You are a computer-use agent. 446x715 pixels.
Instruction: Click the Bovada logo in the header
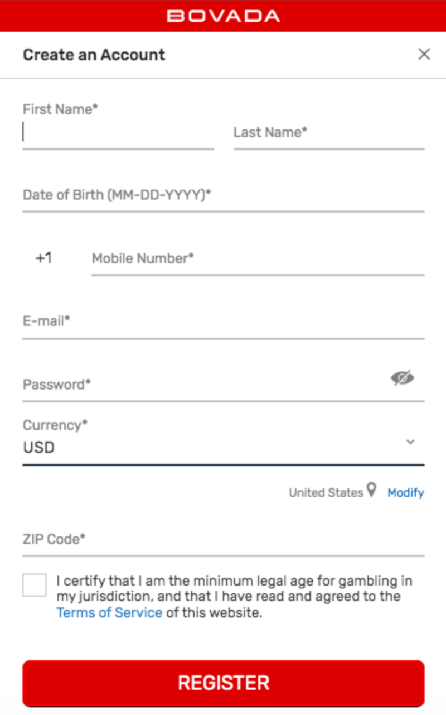tap(223, 16)
